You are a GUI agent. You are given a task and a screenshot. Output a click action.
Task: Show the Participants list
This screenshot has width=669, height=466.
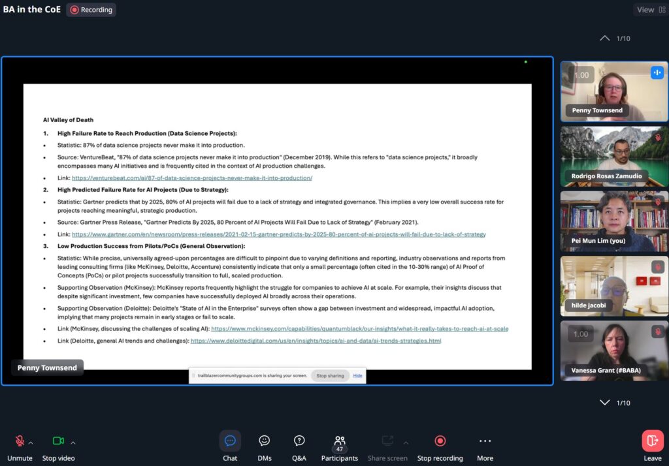(339, 446)
